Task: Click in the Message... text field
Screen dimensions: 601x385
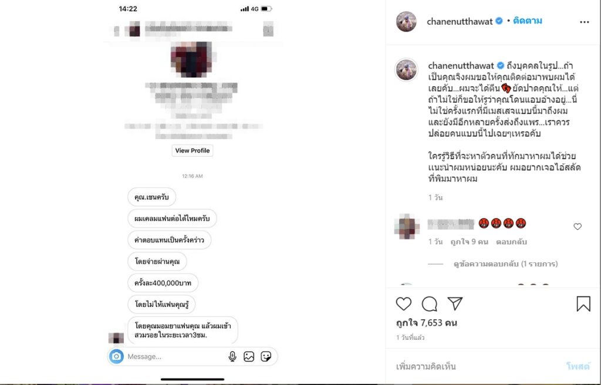Action: [x=174, y=356]
